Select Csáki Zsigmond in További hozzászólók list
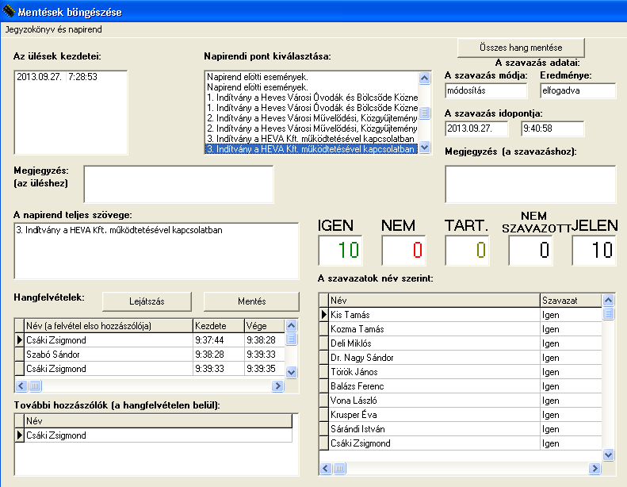The image size is (627, 487). pyautogui.click(x=154, y=435)
